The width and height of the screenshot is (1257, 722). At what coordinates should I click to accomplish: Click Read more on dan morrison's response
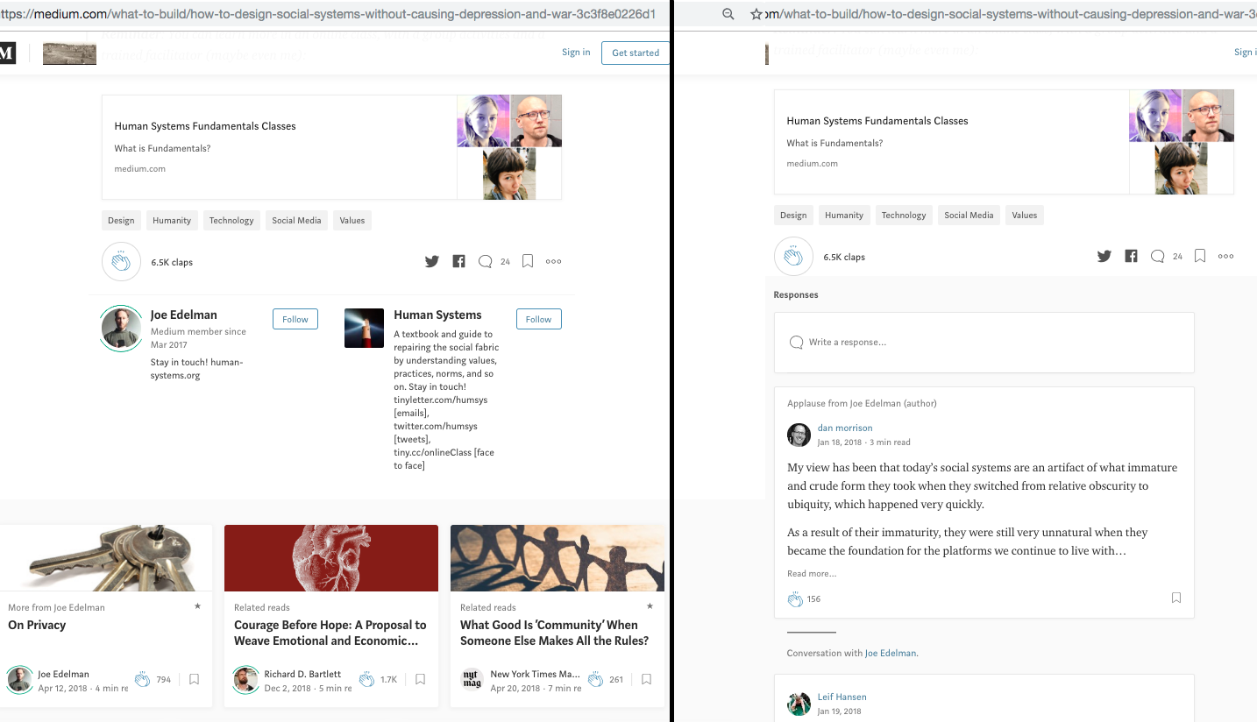[812, 574]
